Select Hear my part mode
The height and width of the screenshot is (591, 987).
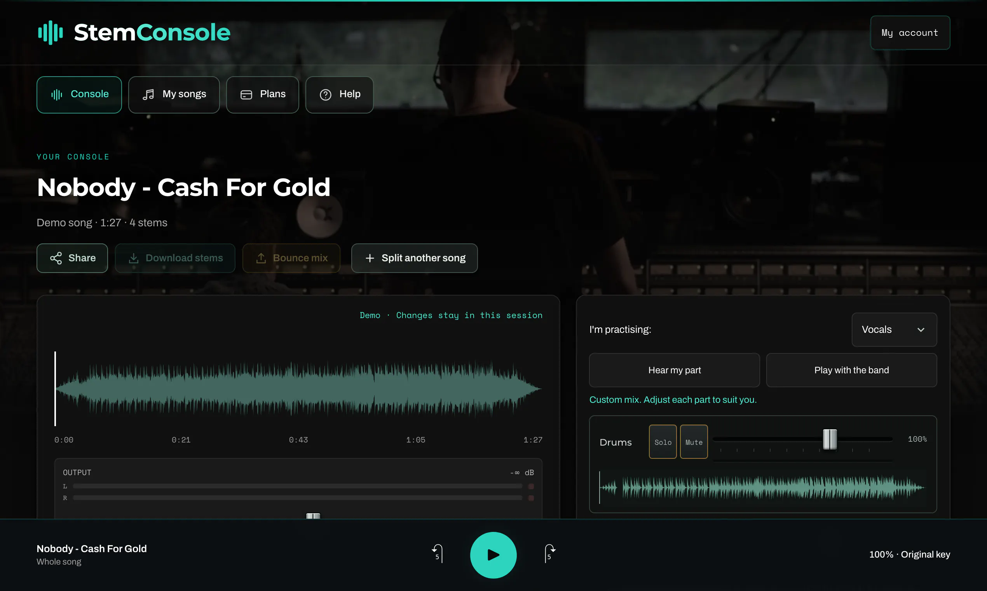pos(674,370)
